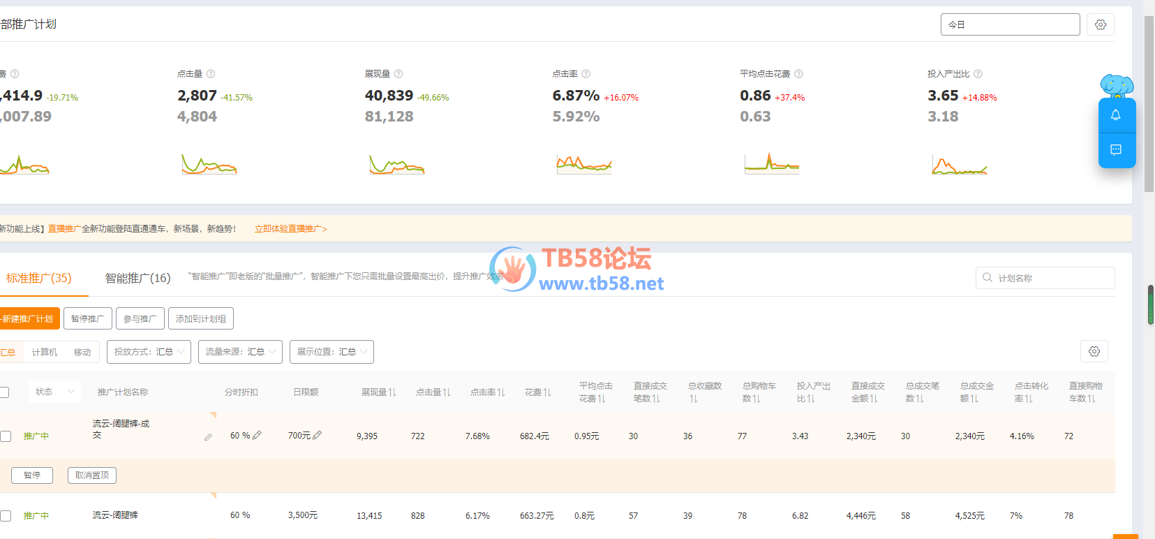Open the 点击率 trend sparkline chart
Image resolution: width=1155 pixels, height=539 pixels.
point(584,164)
